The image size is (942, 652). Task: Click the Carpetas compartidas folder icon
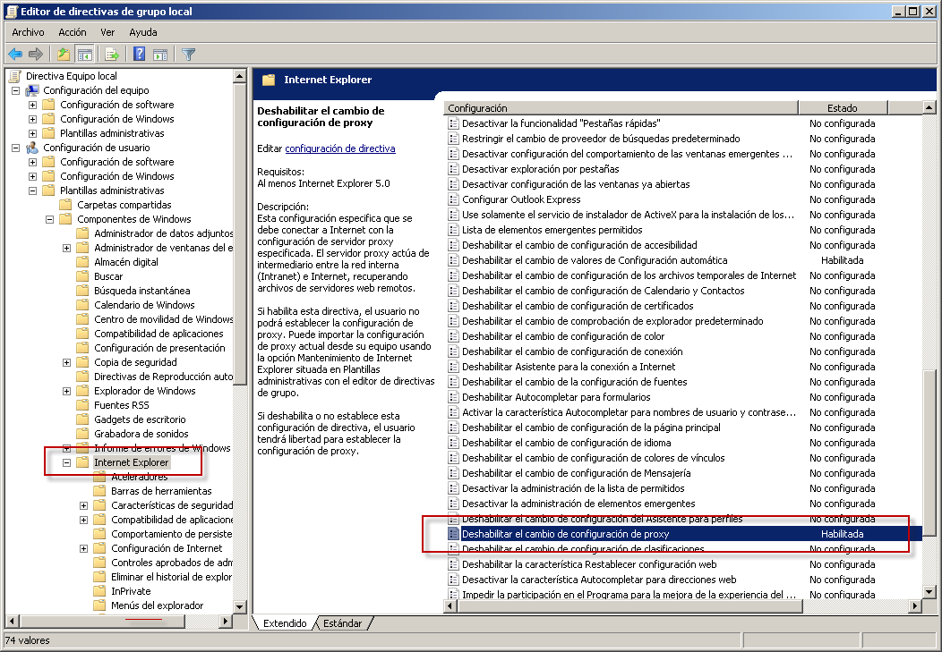tap(65, 205)
